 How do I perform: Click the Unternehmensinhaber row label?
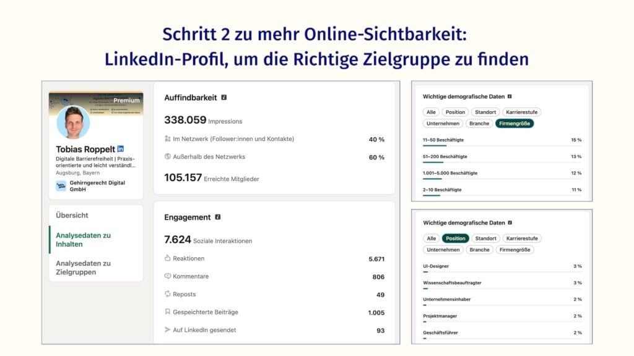[447, 300]
